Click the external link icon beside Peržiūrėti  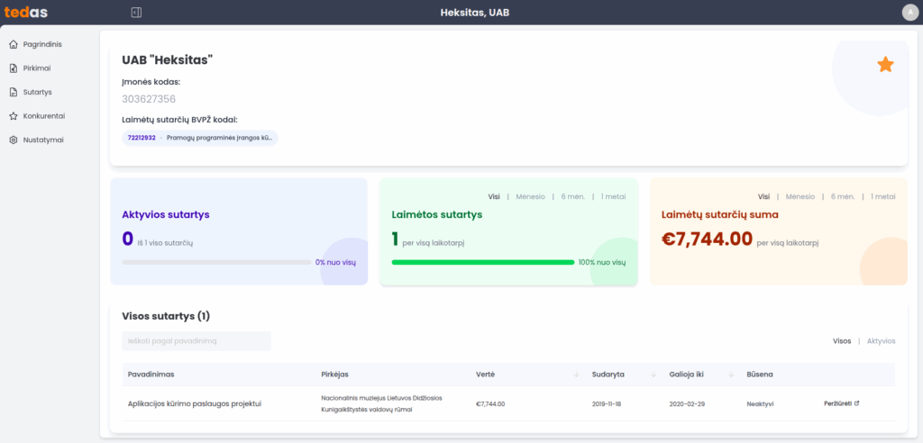[856, 403]
